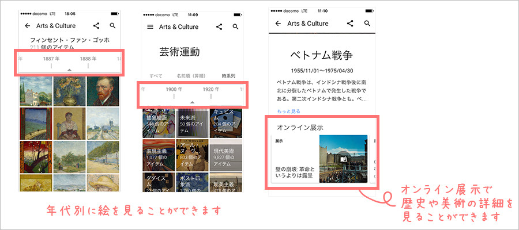
Task: Tap the search magnifier on the 芸術運動 screen
Action: 235,27
